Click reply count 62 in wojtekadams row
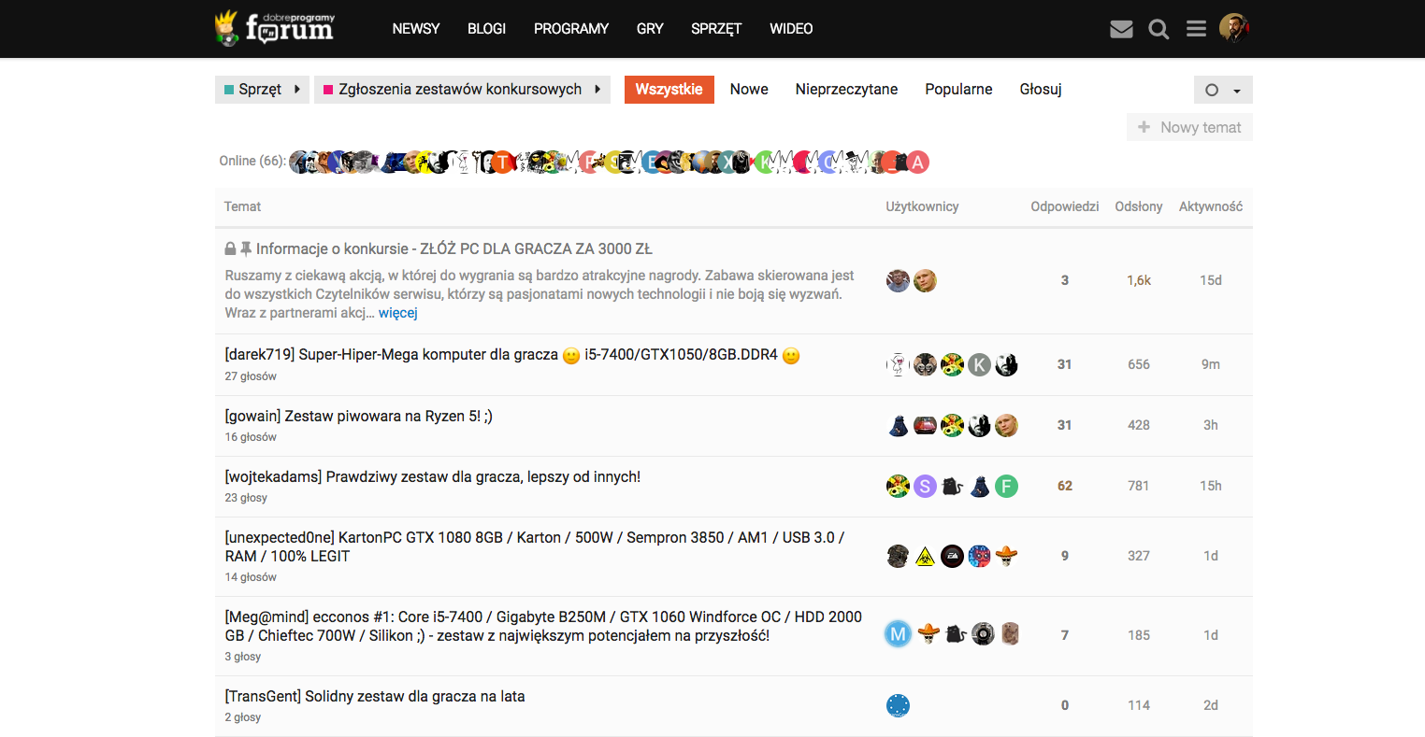 pos(1065,486)
